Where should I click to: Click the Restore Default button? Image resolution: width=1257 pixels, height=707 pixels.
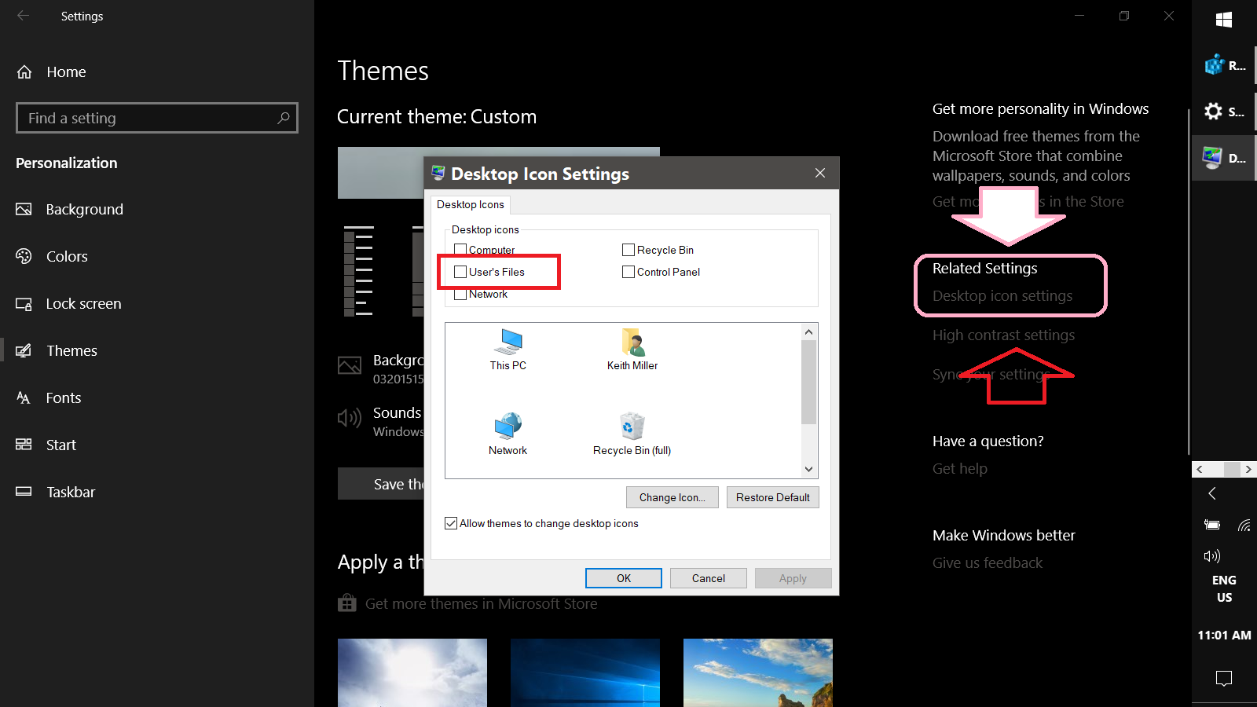(x=773, y=497)
